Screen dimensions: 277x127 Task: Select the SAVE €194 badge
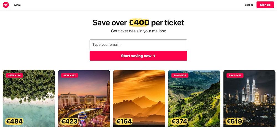pyautogui.click(x=14, y=76)
